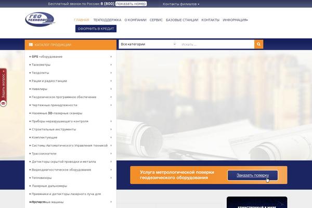Open the Тахеометры category
Image resolution: width=312 pixels, height=208 pixels.
(x=41, y=64)
